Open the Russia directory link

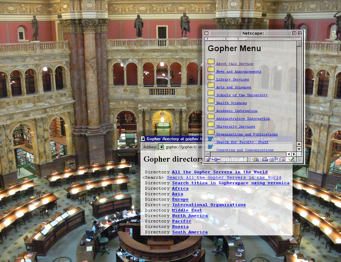pyautogui.click(x=180, y=227)
